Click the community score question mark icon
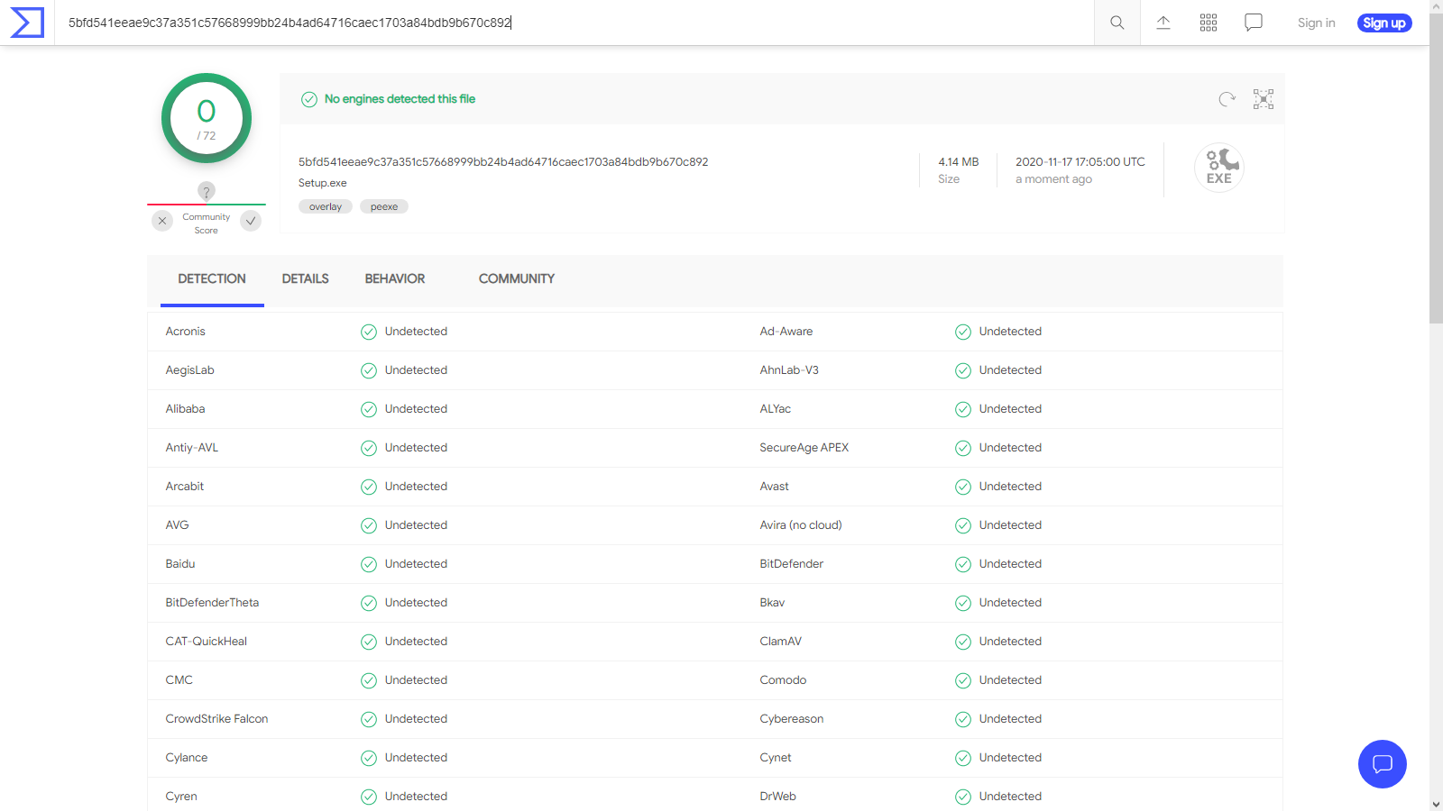This screenshot has width=1443, height=811. point(207,191)
